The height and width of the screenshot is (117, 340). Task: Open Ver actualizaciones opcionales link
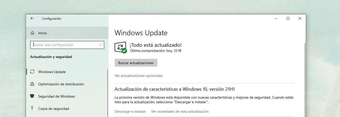tap(139, 76)
